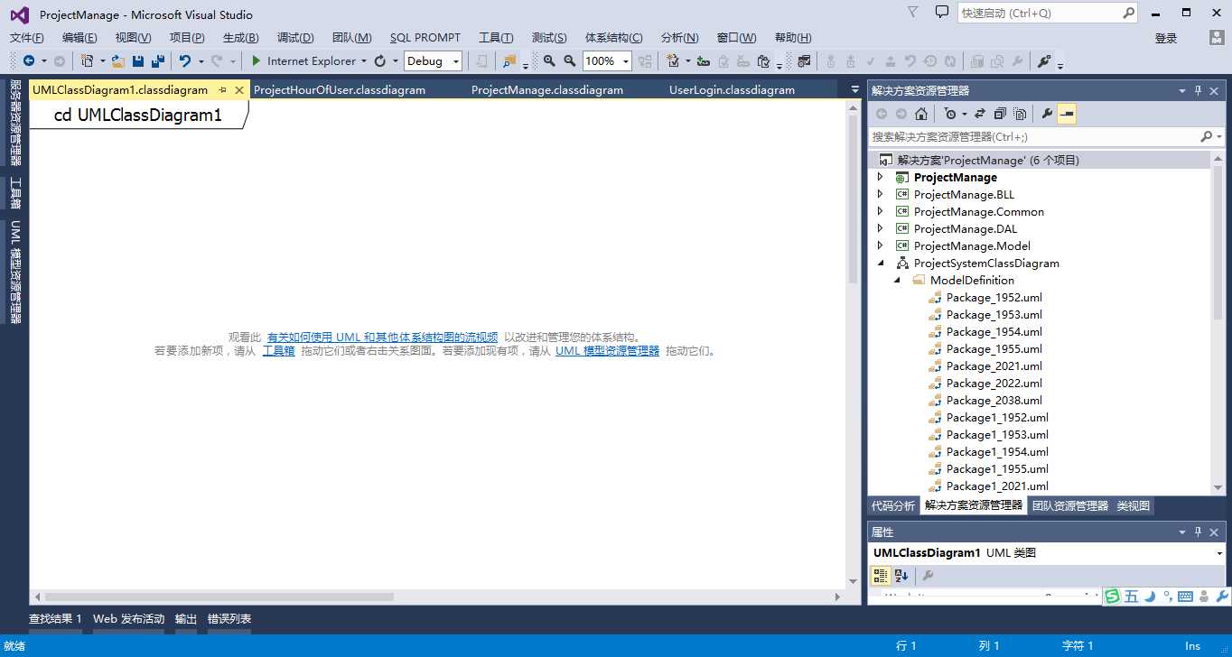Expand the ProjectManage.BLL project node
Image resolution: width=1232 pixels, height=657 pixels.
click(881, 194)
